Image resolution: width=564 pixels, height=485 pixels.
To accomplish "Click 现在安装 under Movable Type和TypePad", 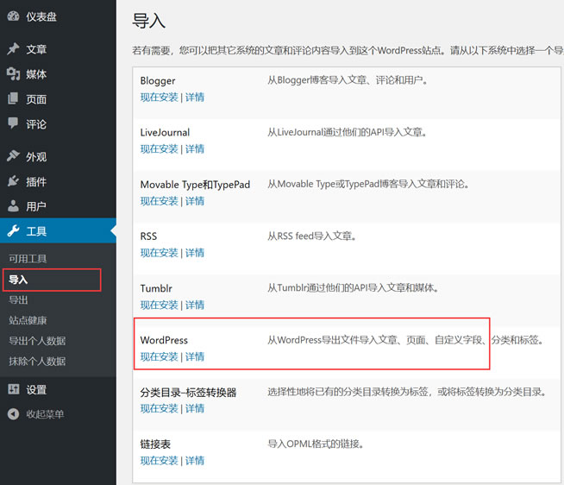I will [159, 201].
